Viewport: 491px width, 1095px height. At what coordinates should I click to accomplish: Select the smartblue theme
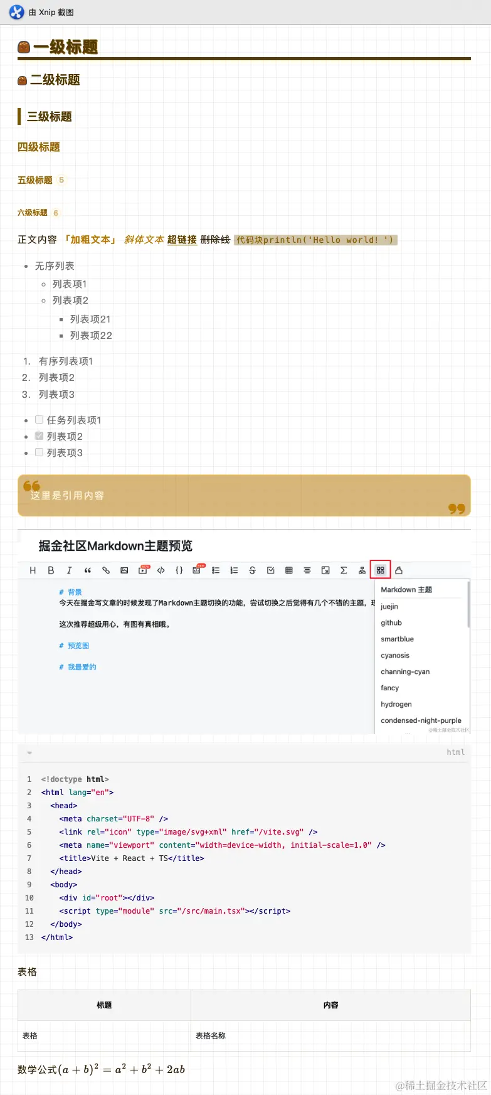tap(398, 639)
